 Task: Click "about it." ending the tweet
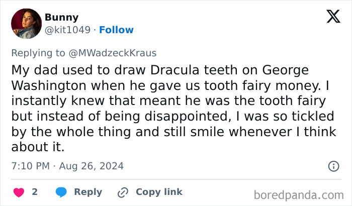pyautogui.click(x=37, y=148)
